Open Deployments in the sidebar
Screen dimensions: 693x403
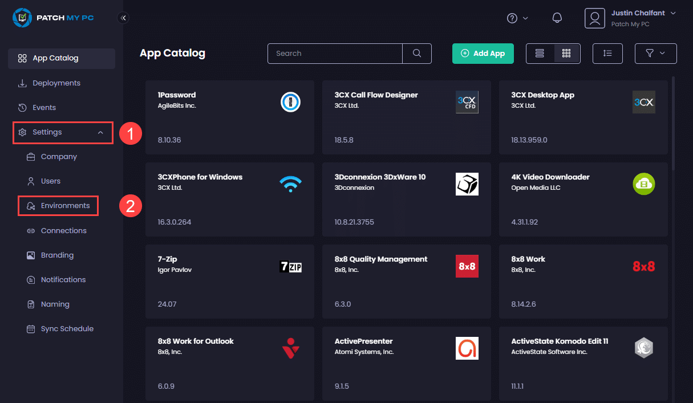[56, 83]
